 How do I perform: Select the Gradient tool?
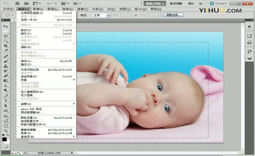coord(6,81)
